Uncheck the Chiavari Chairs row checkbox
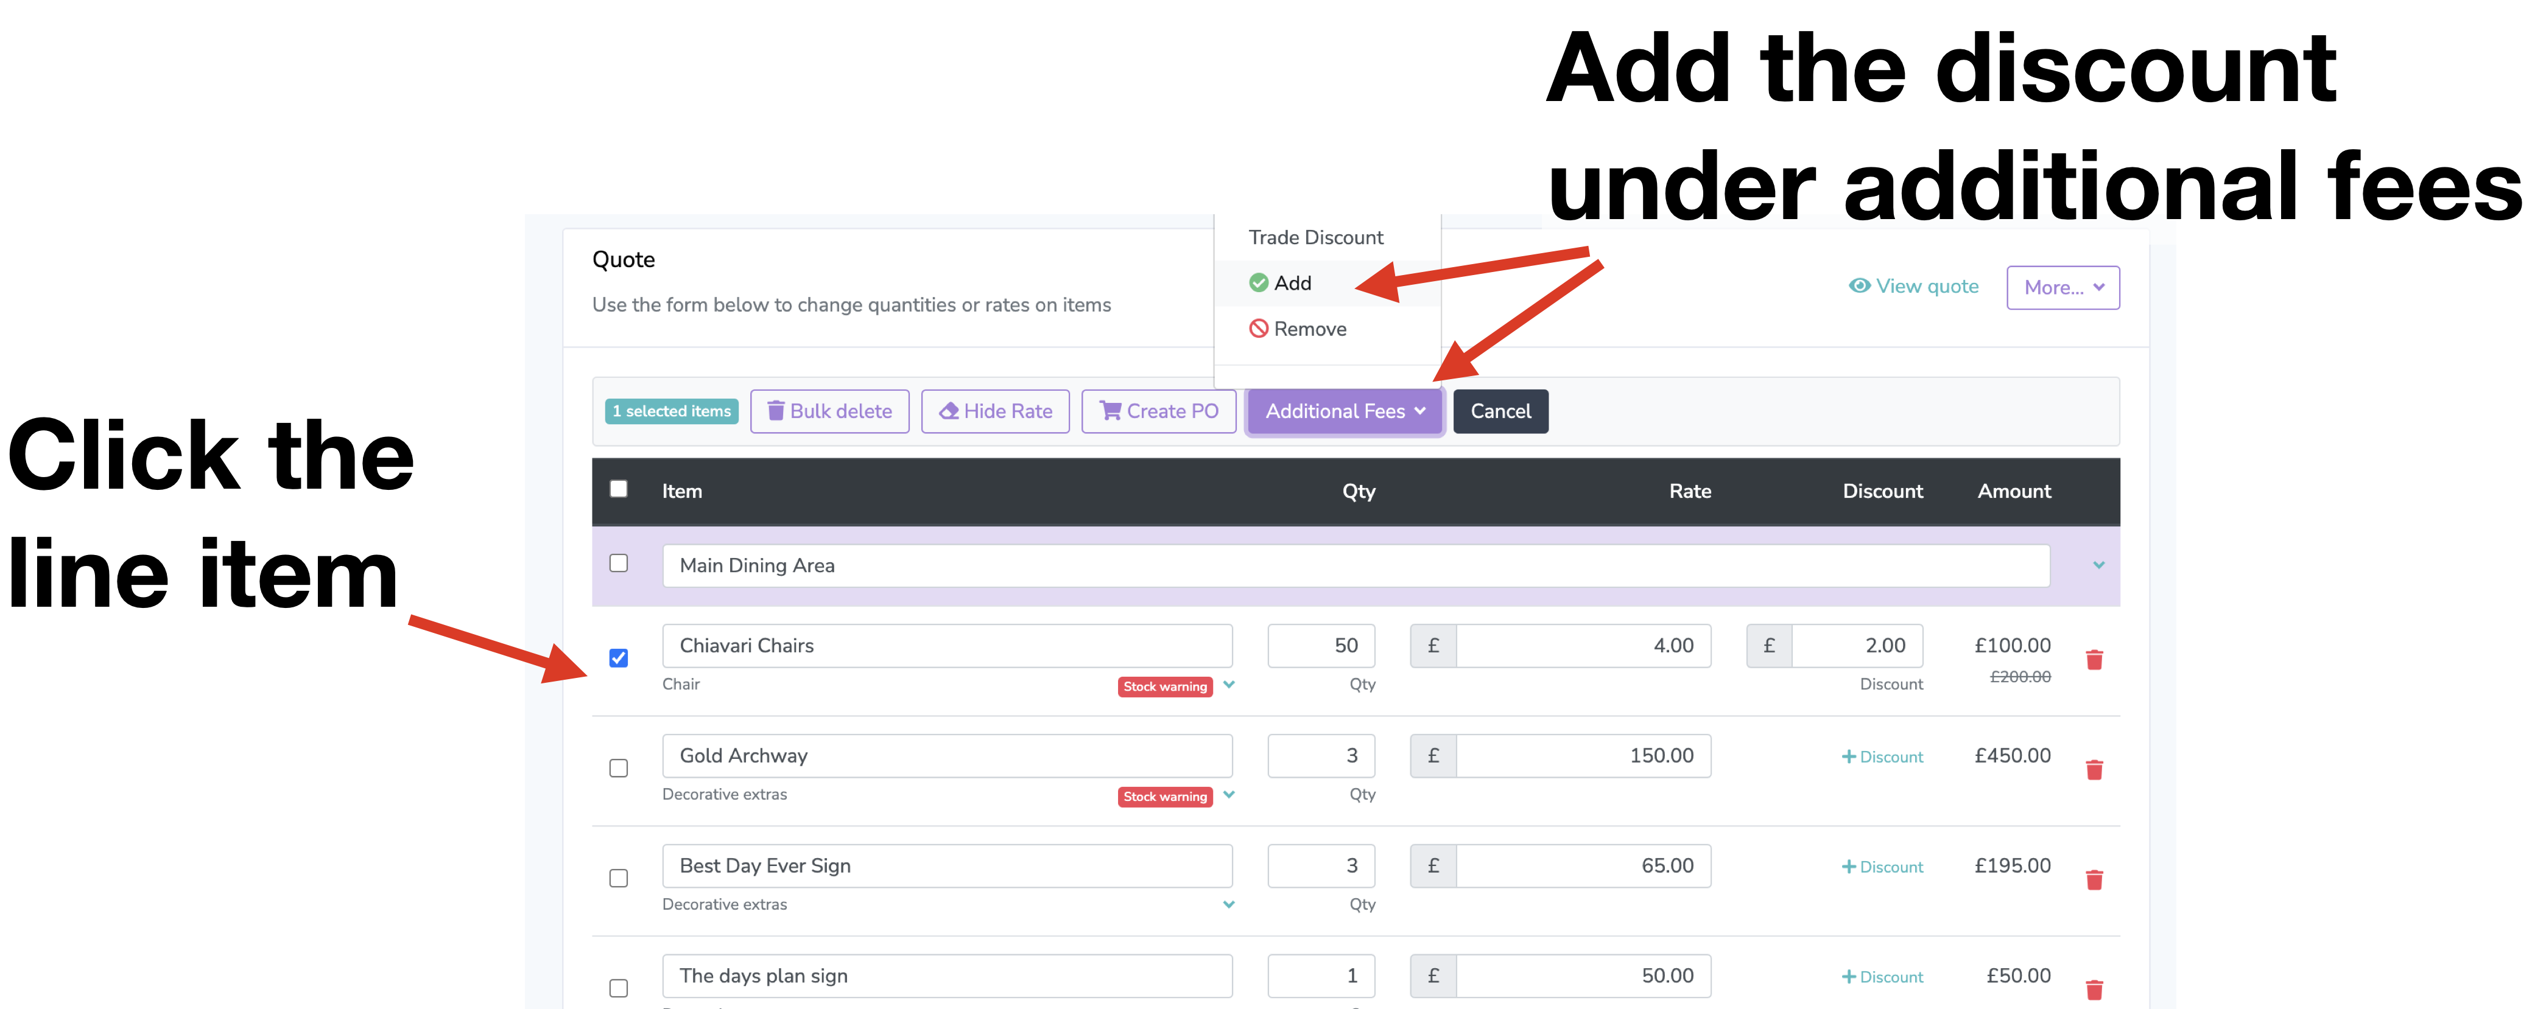This screenshot has width=2532, height=1009. (618, 657)
